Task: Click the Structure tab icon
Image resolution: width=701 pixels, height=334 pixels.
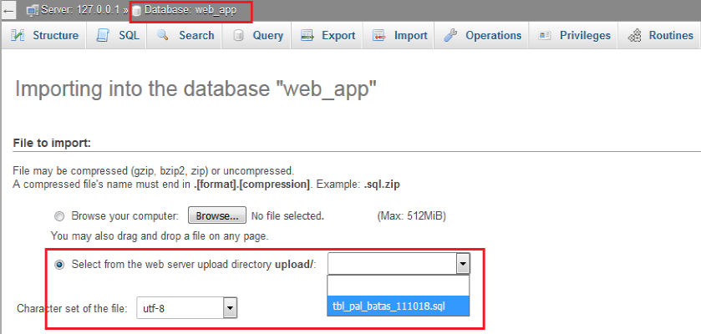Action: [18, 36]
